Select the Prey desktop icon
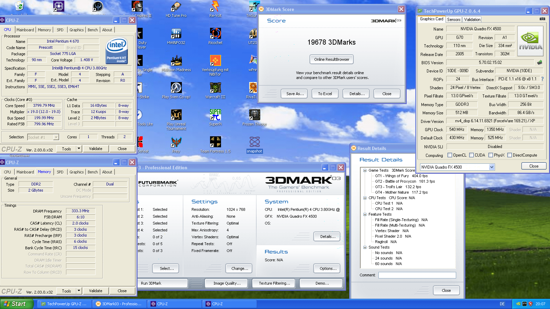This screenshot has height=309, width=550. (176, 145)
